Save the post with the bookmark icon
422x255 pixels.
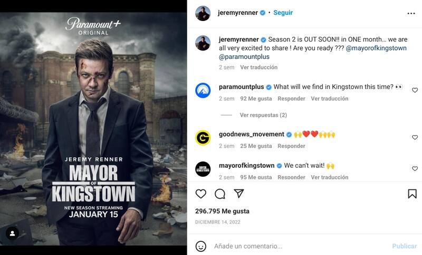pos(412,194)
